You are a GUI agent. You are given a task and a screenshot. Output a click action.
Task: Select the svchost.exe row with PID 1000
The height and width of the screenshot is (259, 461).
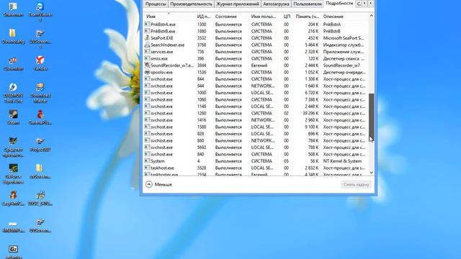[x=256, y=93]
